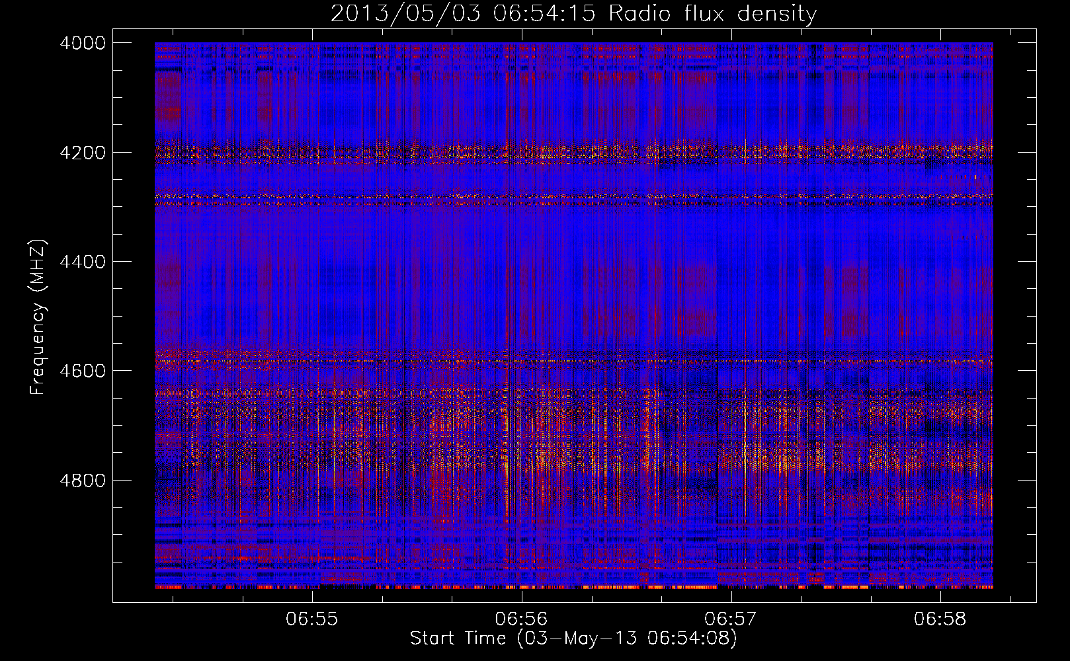Click the 4400 frequency tick label
Viewport: 1070px width, 661px height.
point(83,262)
